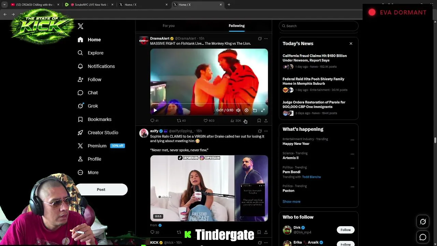Viewport: 437px width, 246px height.
Task: Open Grok from the sidebar
Action: (88, 106)
